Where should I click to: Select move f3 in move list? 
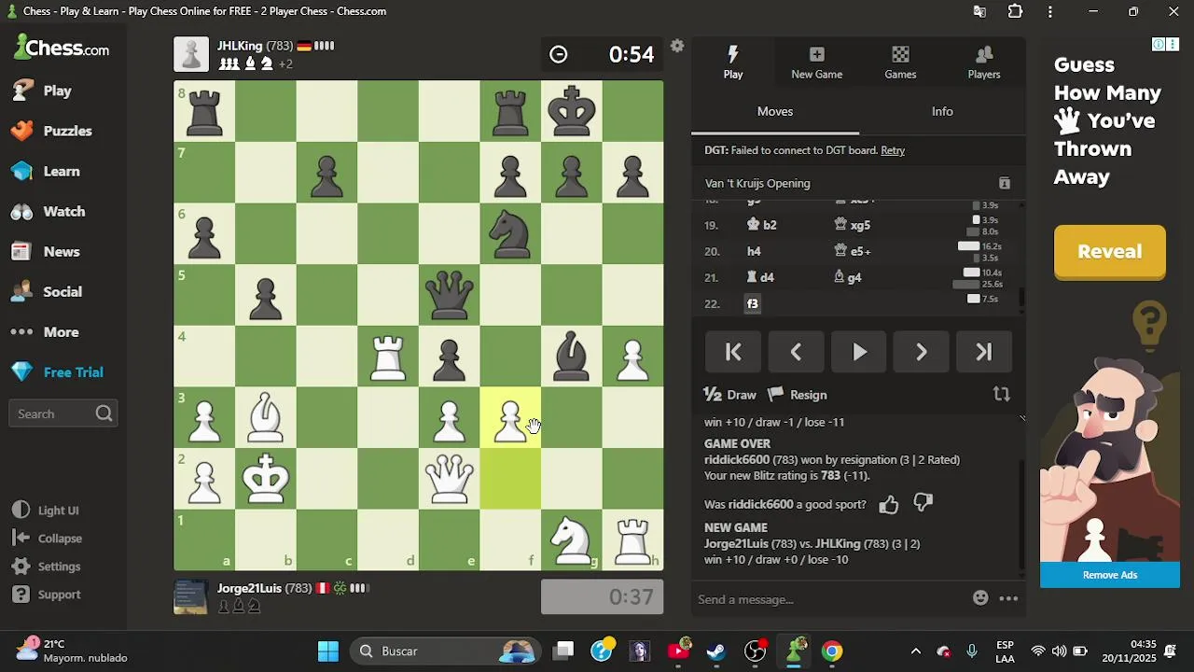pyautogui.click(x=753, y=303)
